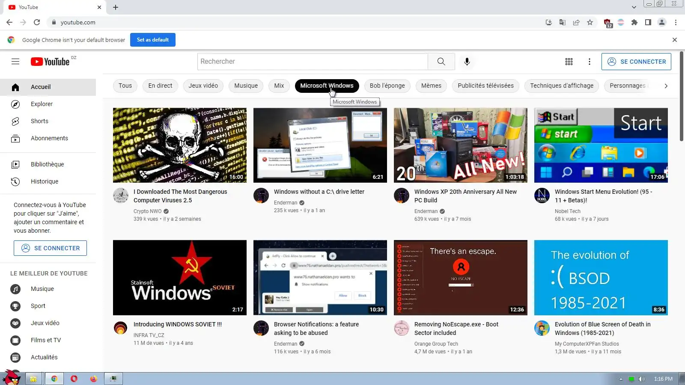Screen dimensions: 685x385
Task: Select the Bob l'éponge filter chip
Action: click(387, 86)
